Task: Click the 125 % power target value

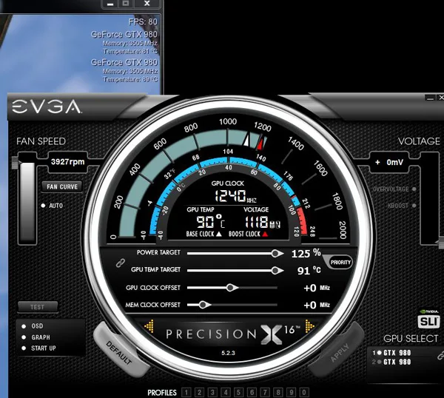Action: [x=306, y=253]
